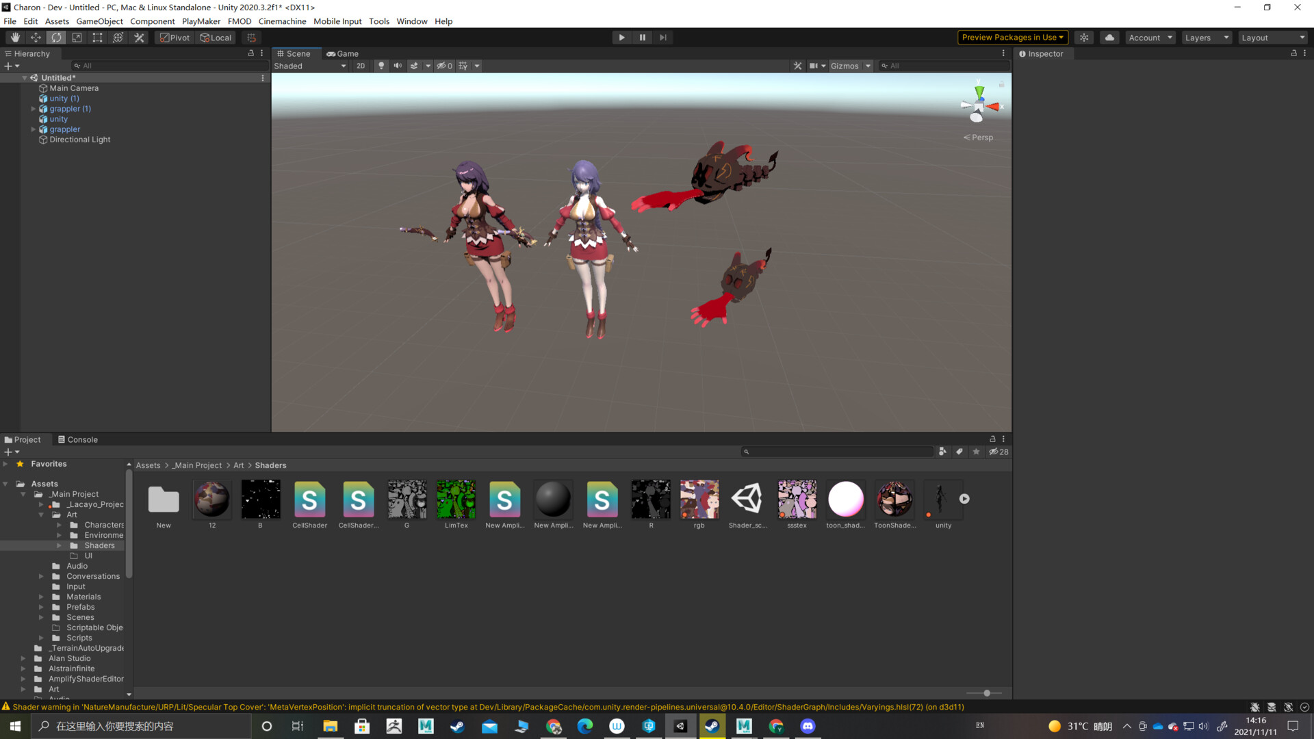This screenshot has height=739, width=1314.
Task: Toggle 2D scene view mode
Action: [361, 66]
